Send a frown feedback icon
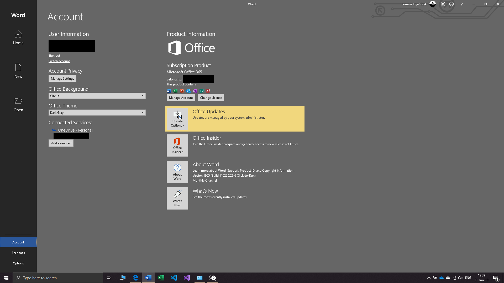This screenshot has height=283, width=504. 451,4
